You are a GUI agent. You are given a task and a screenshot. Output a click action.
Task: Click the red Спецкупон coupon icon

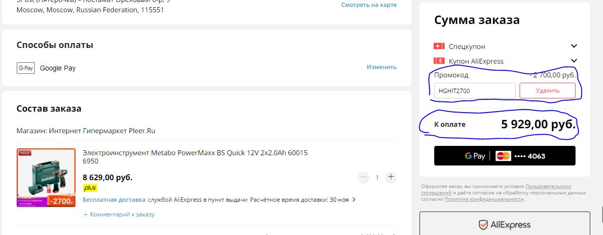pos(439,46)
